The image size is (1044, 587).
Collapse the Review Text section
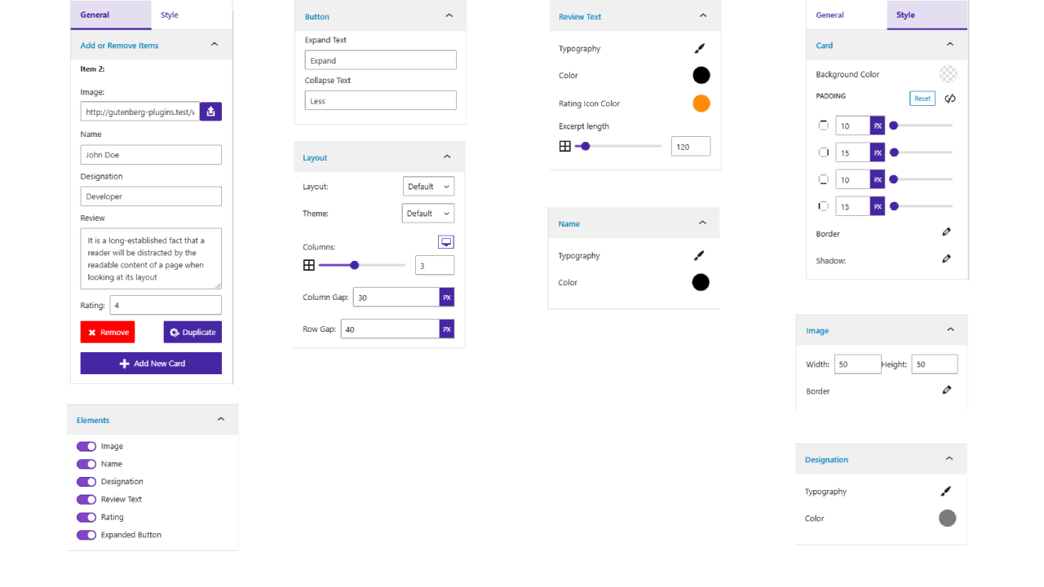coord(704,15)
